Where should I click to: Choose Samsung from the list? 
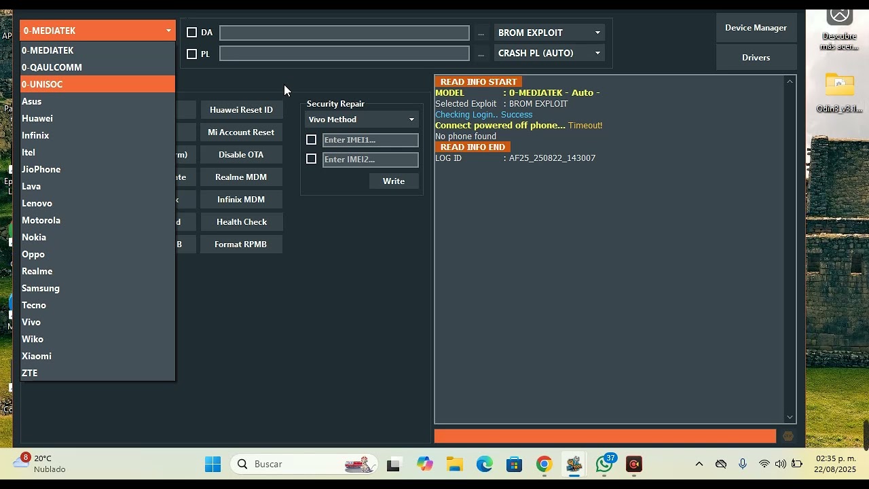98,288
